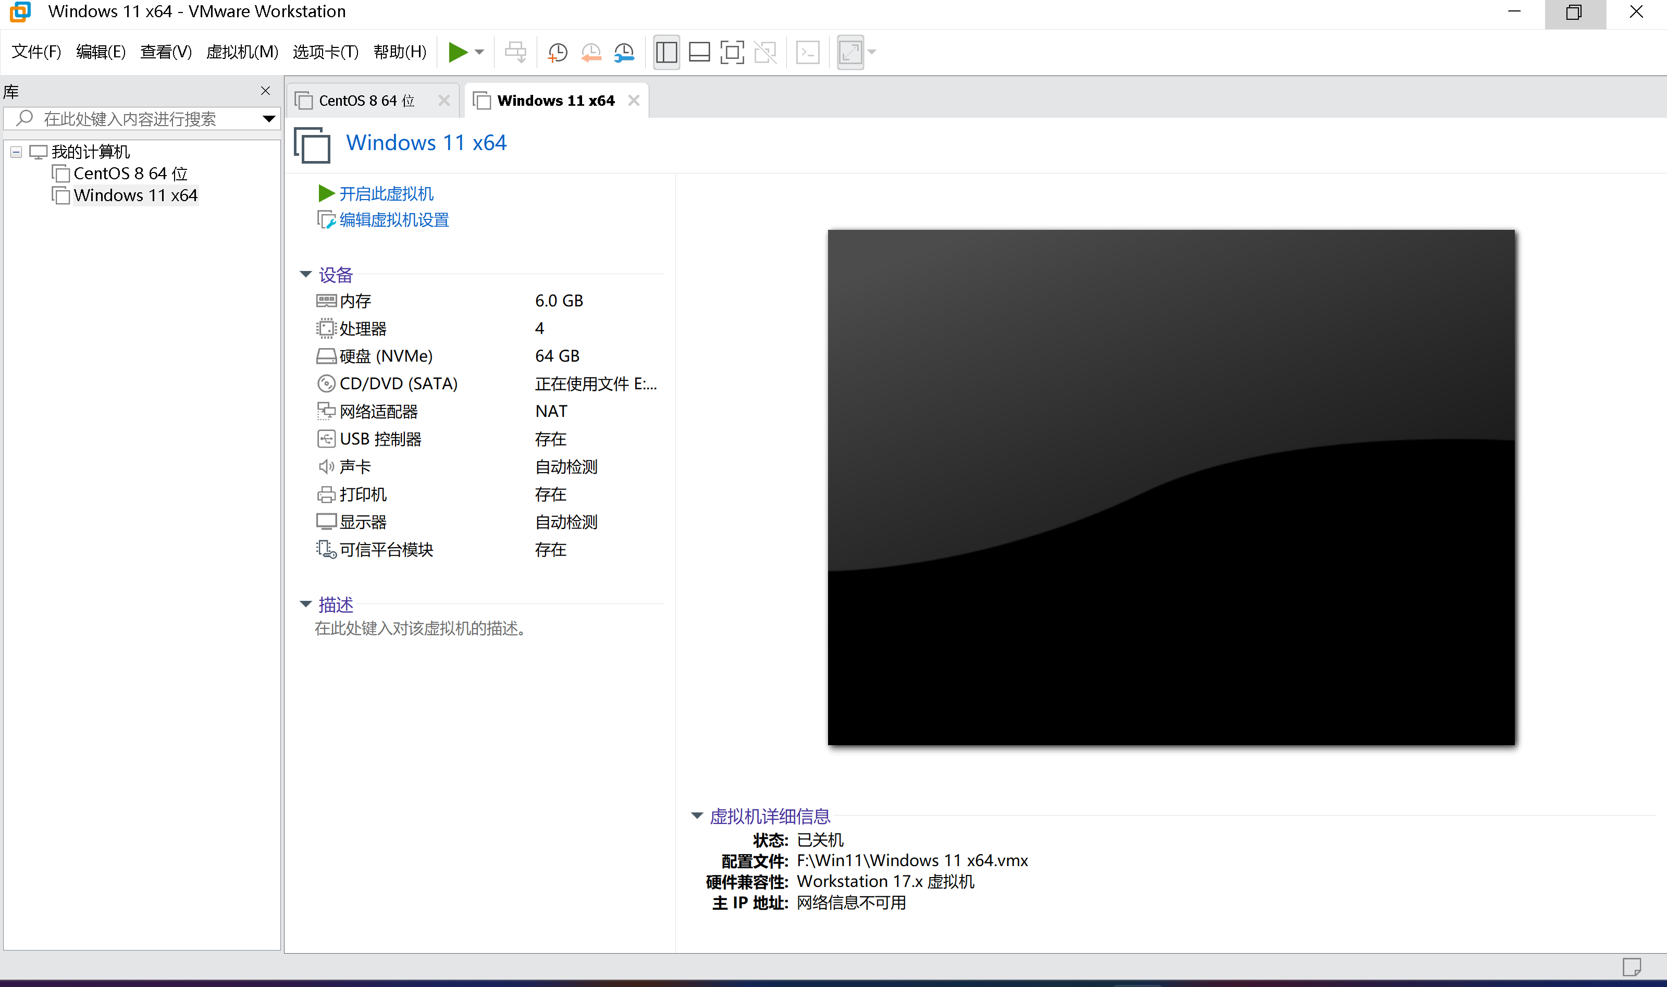Click the VM icon beside Windows 11 x64 heading

(313, 144)
